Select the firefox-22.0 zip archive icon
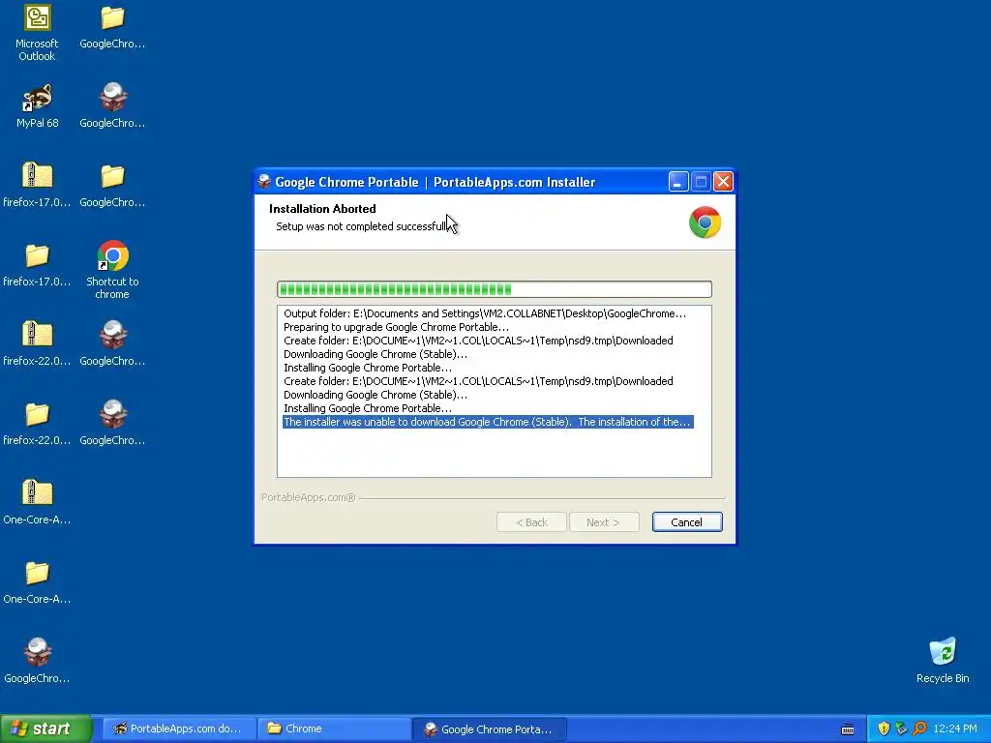The height and width of the screenshot is (743, 991). (37, 343)
